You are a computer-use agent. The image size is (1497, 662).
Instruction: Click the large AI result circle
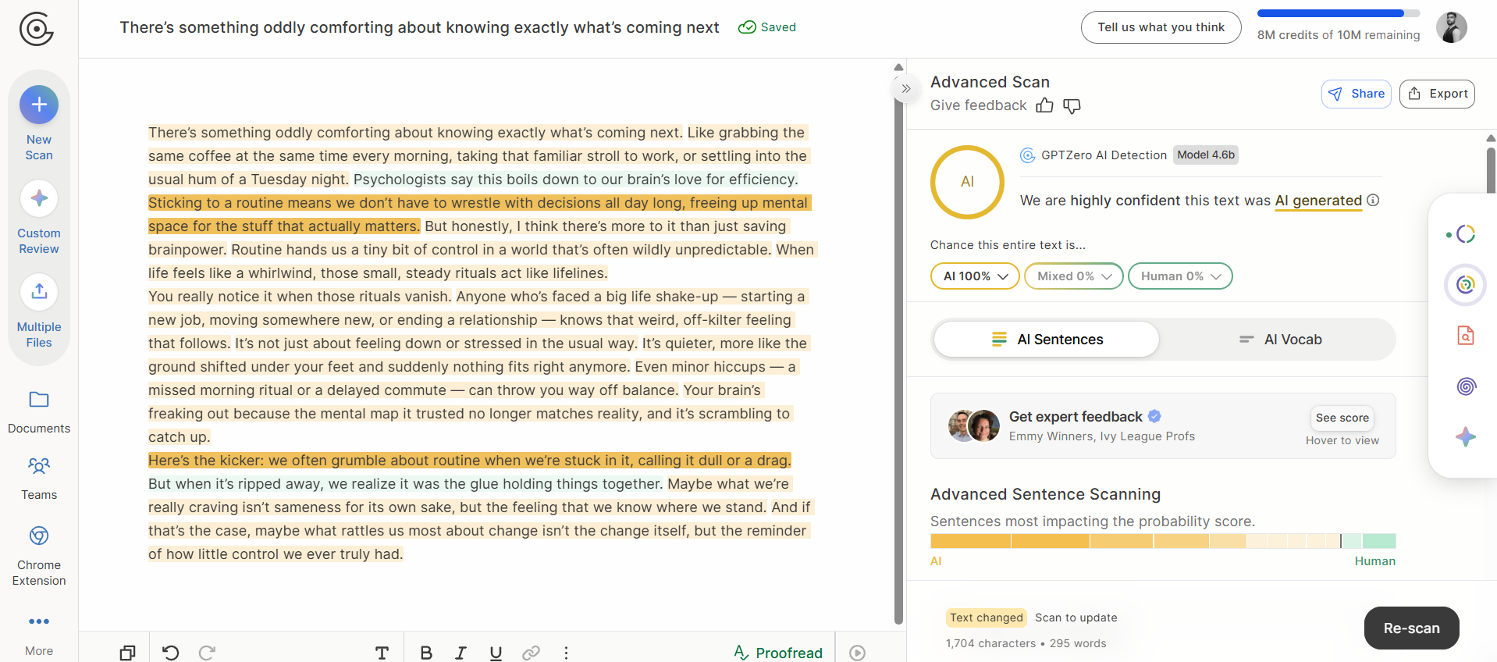tap(967, 182)
